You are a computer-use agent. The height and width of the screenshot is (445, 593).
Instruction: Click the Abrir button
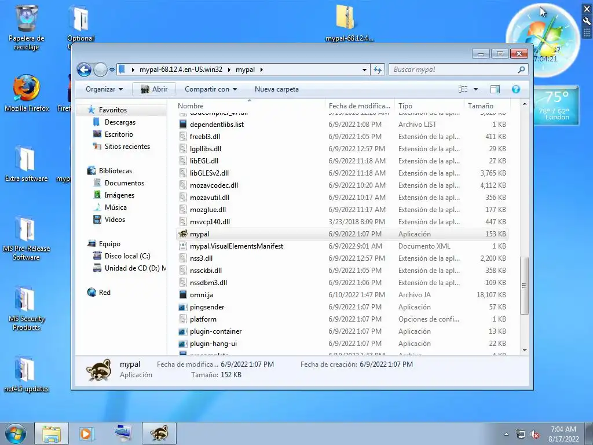154,89
